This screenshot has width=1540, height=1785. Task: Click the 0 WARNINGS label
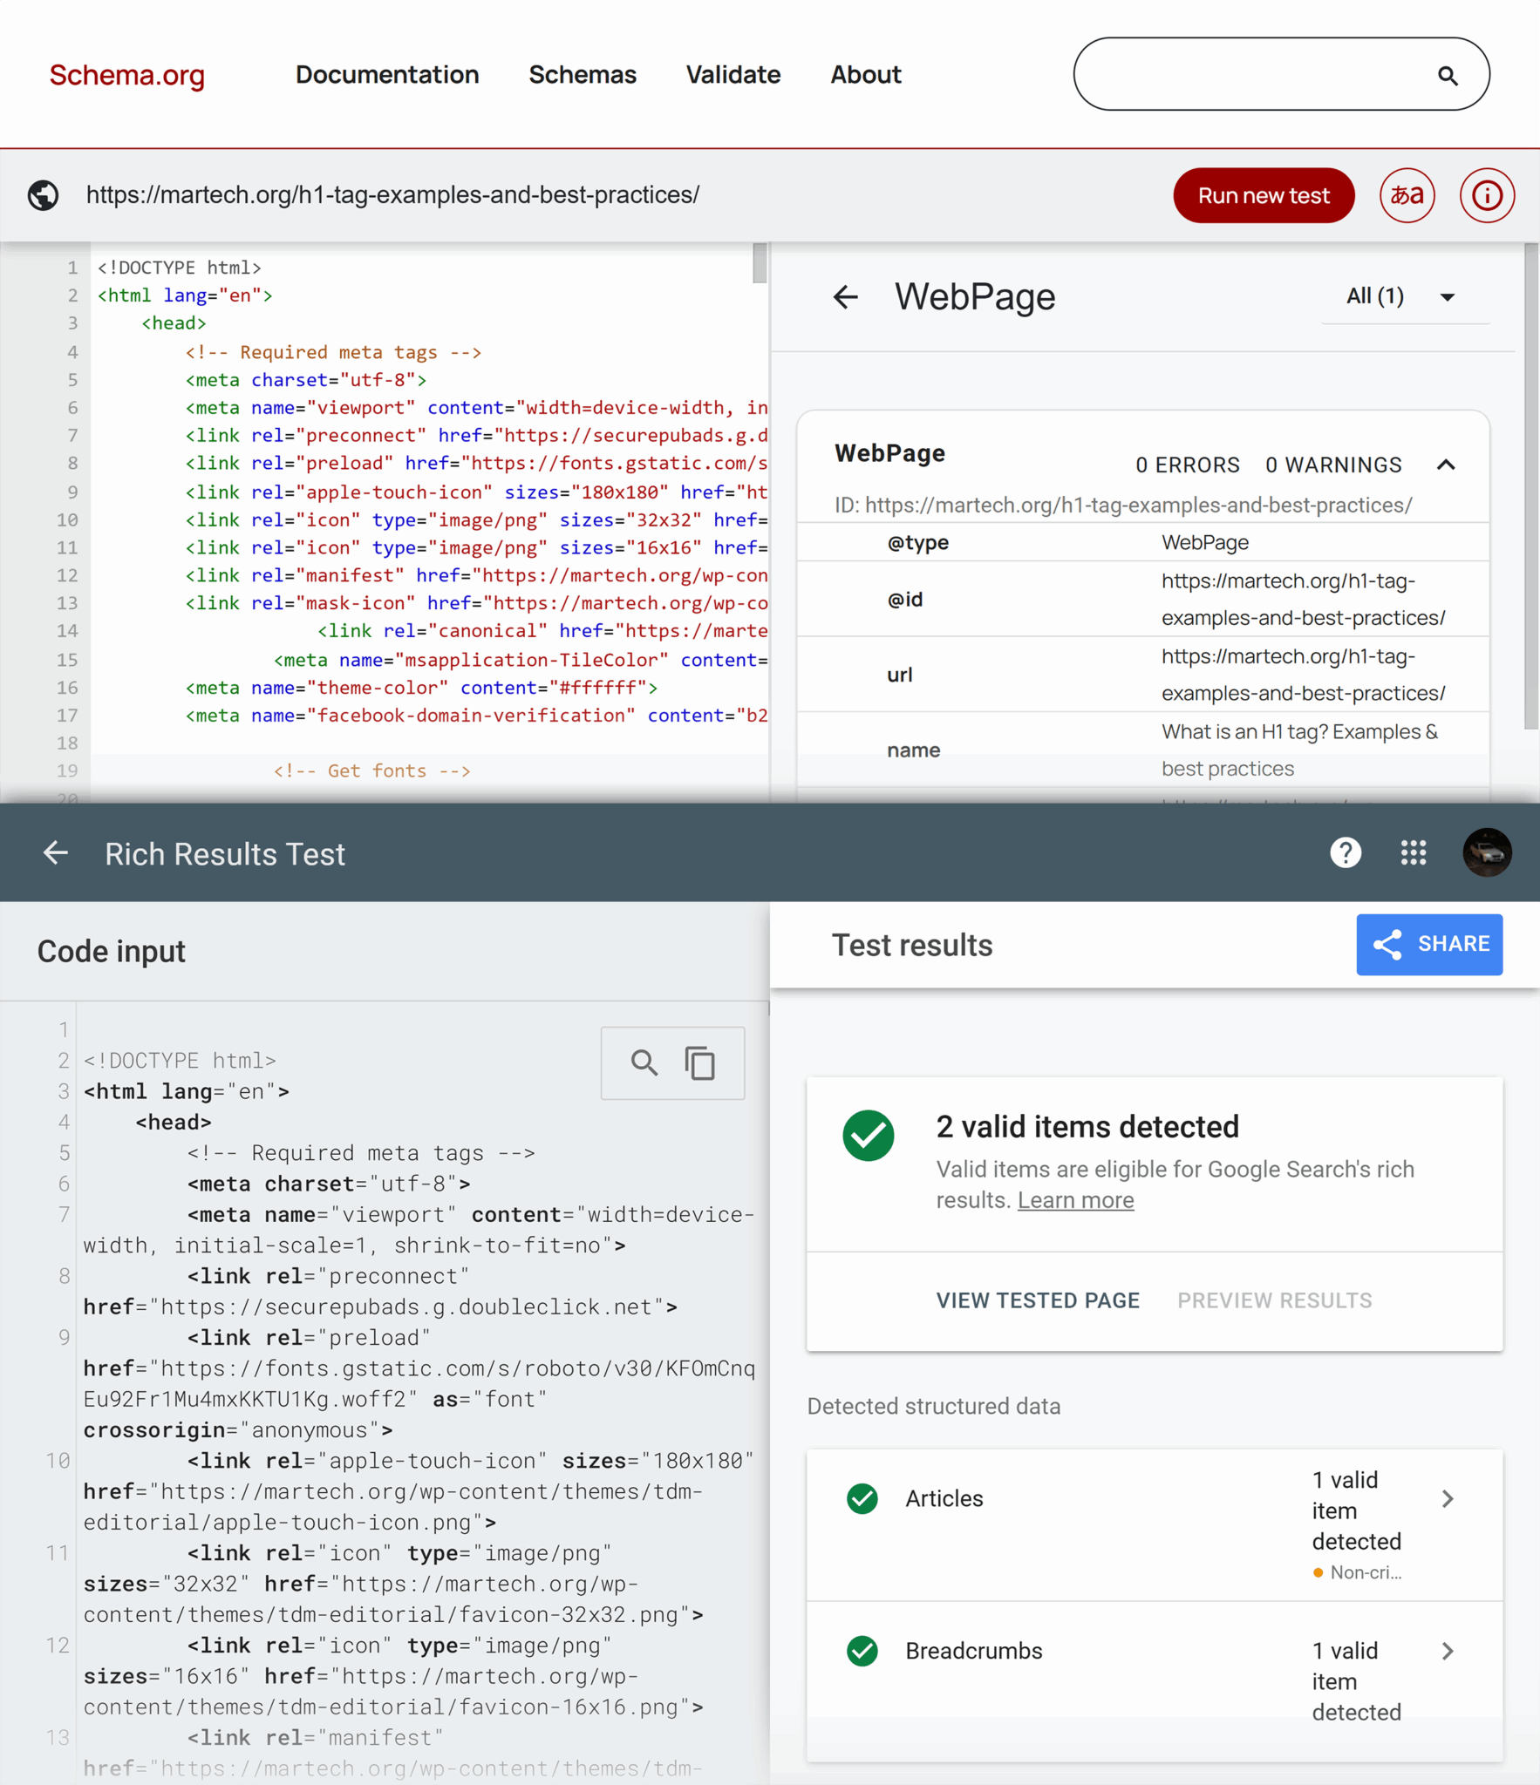click(x=1333, y=465)
